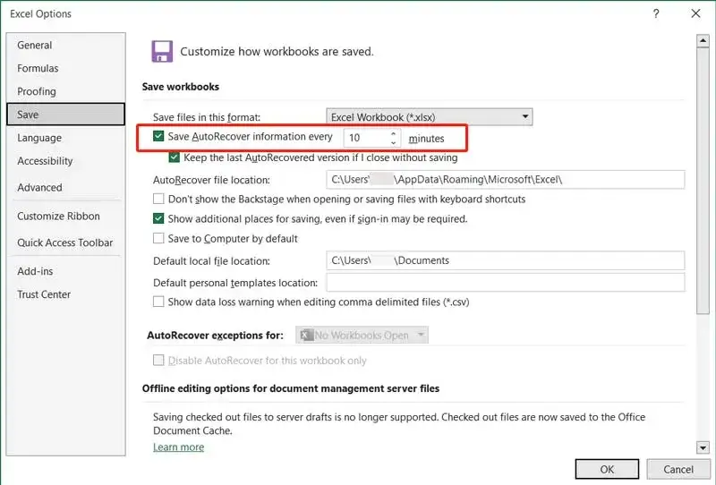716x485 pixels.
Task: Click the scrollbar down arrow
Action: click(x=703, y=447)
